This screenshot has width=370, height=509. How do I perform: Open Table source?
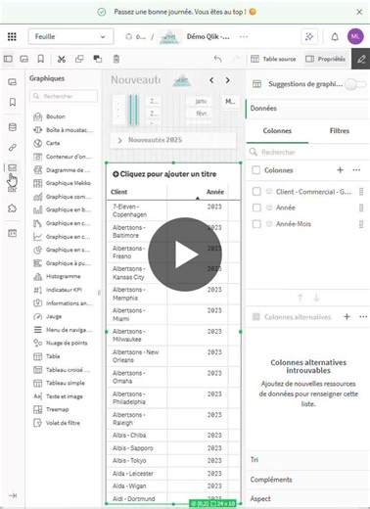[x=273, y=59]
